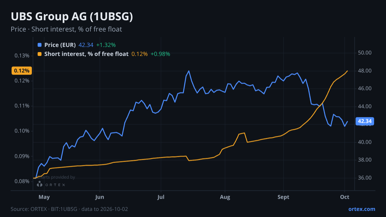Click the 44.00 right axis label
This screenshot has width=386, height=217.
[x=365, y=106]
